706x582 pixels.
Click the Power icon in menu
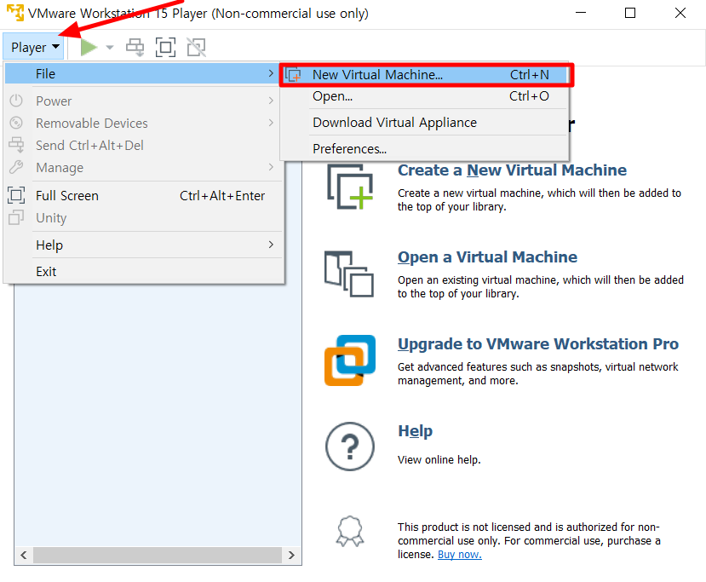click(16, 101)
